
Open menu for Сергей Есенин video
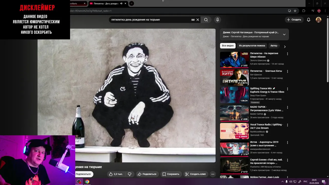pos(287,160)
